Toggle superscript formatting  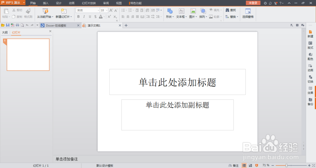pos(109,17)
